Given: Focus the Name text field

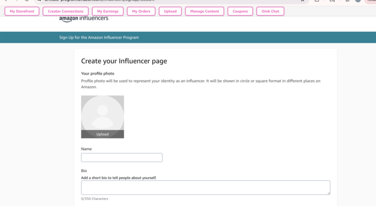Looking at the screenshot, I should tap(122, 157).
